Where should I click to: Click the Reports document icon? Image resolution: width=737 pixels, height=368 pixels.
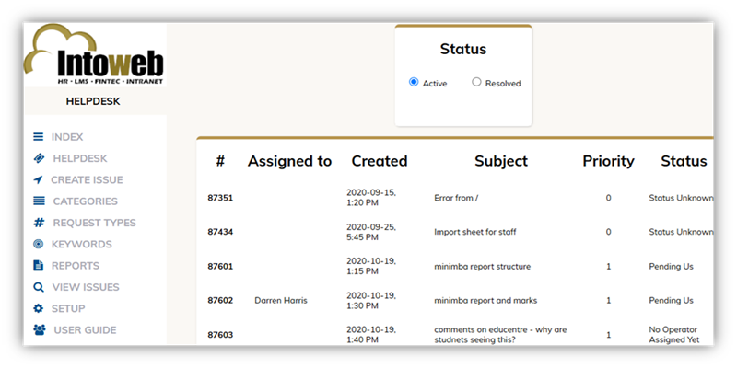pos(38,266)
